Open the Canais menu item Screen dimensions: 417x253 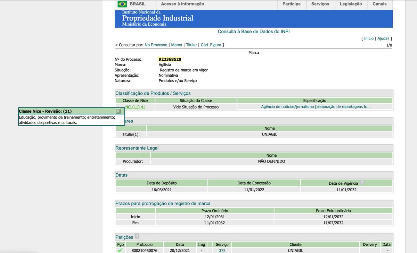coord(379,4)
